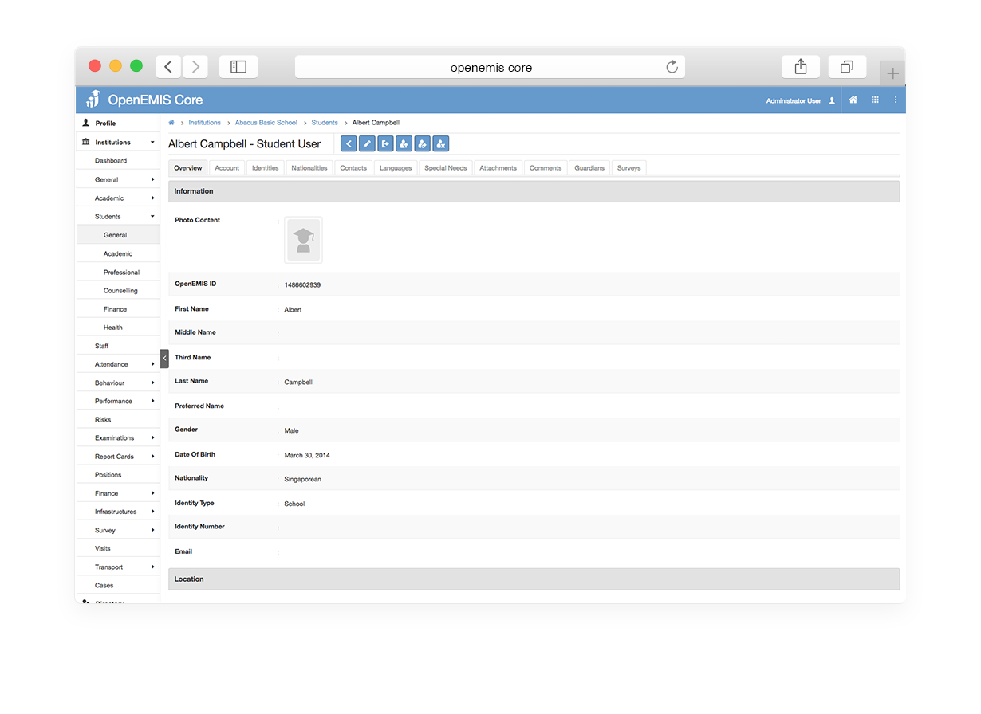The width and height of the screenshot is (981, 714).
Task: Open a new browser tab plus button
Action: point(893,73)
